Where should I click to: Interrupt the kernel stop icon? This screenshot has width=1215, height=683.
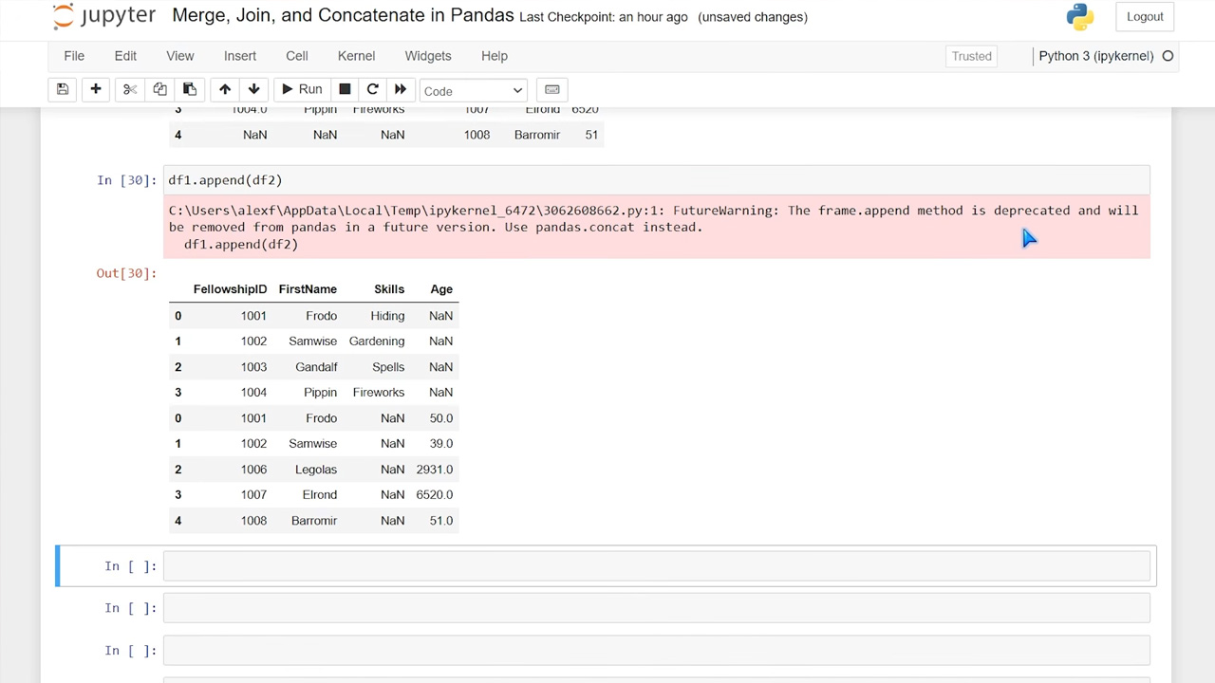(345, 89)
